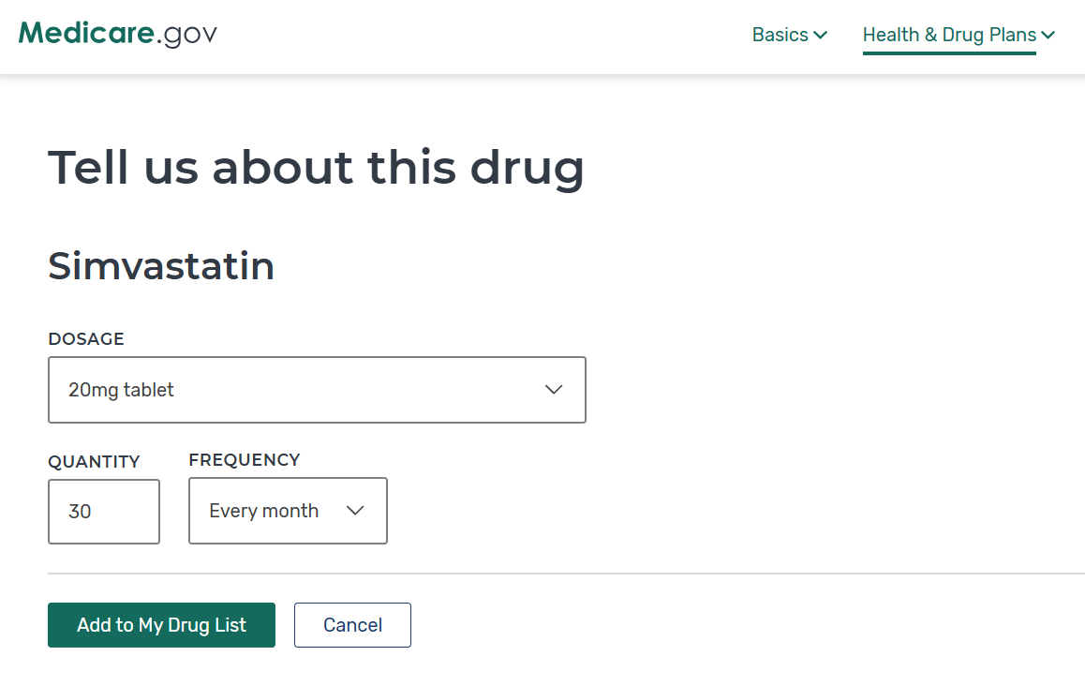This screenshot has width=1085, height=686.
Task: Click the value 30 in Quantity
Action: [x=81, y=512]
